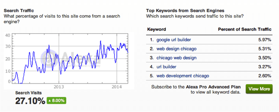This screenshot has height=112, width=279.
Task: Click the 'url builder' keyword link
Action: (x=166, y=67)
